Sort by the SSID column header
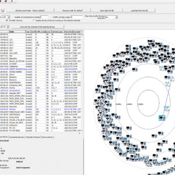The height and width of the screenshot is (175, 175). coord(17,32)
